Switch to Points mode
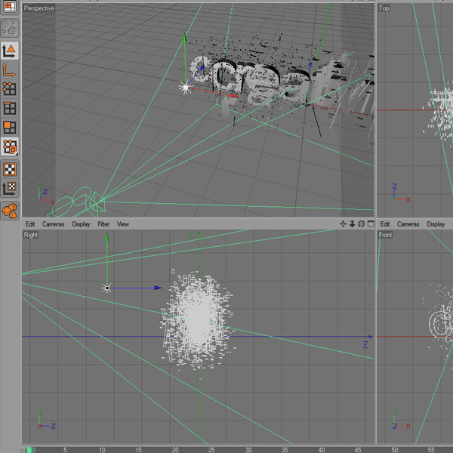453x453 pixels. (x=10, y=89)
